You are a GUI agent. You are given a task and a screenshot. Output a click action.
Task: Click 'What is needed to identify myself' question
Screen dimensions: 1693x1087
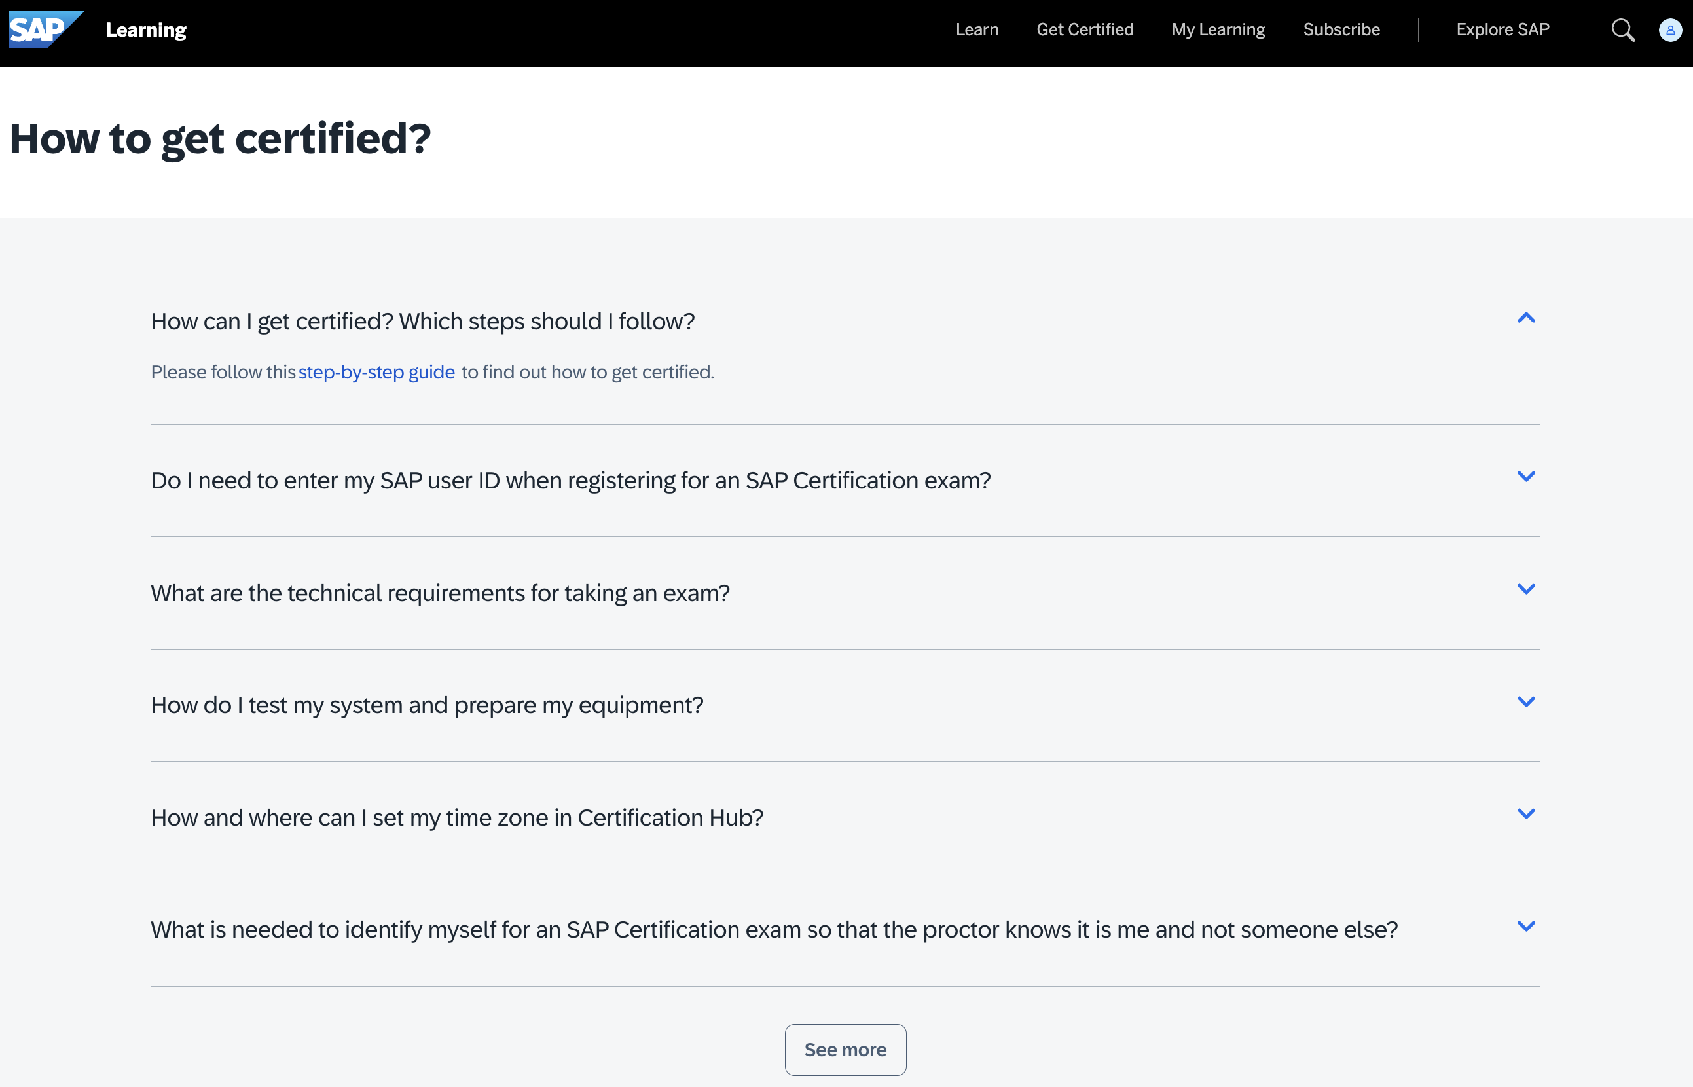pyautogui.click(x=774, y=930)
